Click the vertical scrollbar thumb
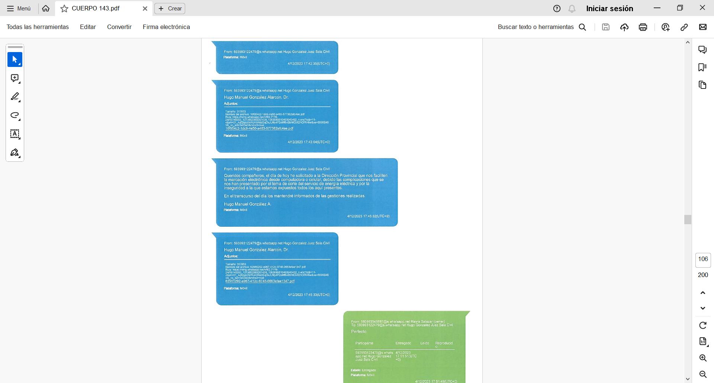 tap(688, 219)
